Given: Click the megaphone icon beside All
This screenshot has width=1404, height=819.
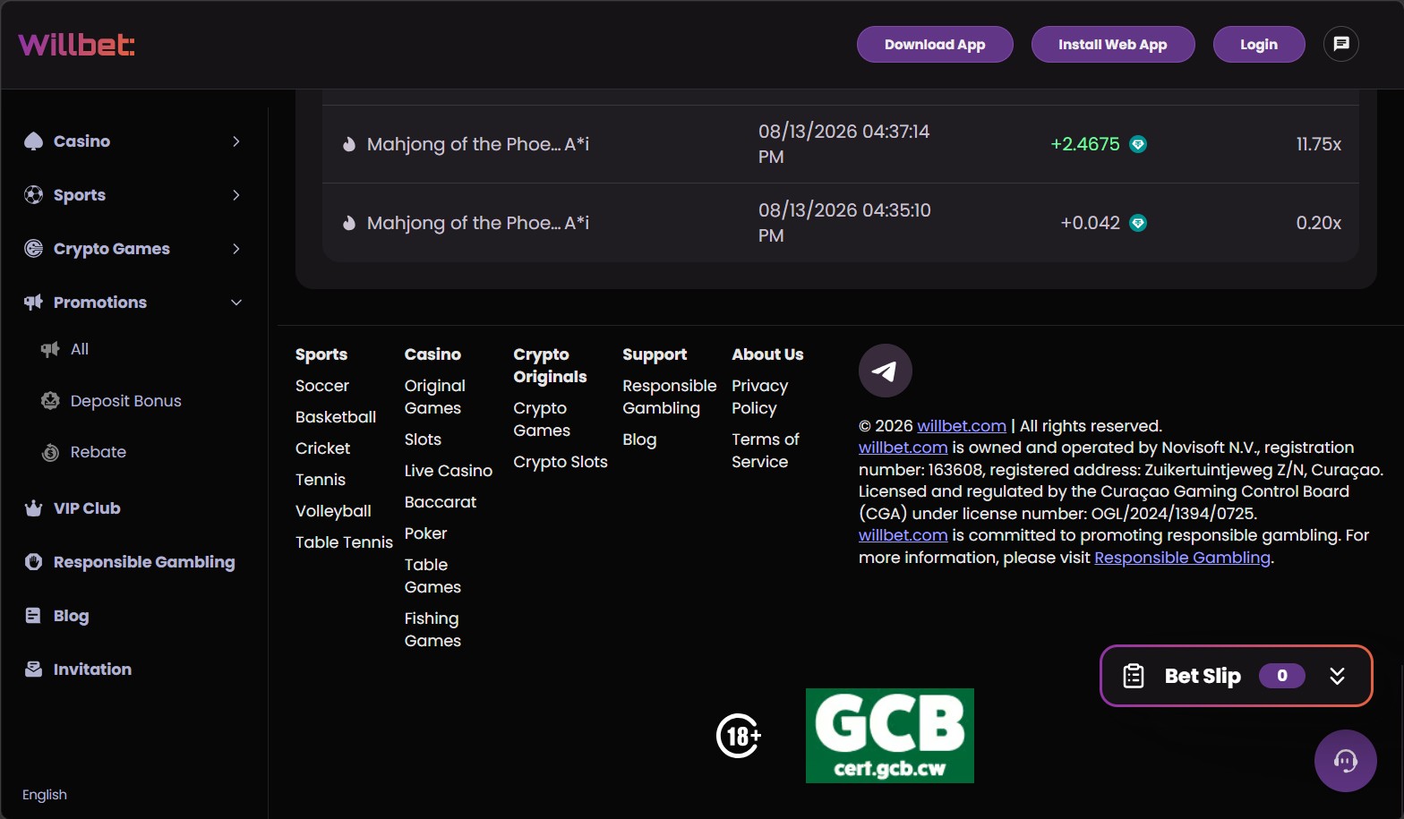Looking at the screenshot, I should (x=50, y=349).
